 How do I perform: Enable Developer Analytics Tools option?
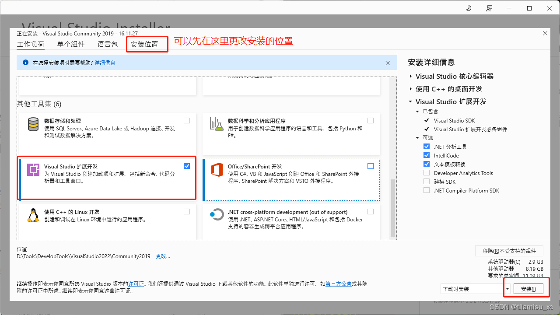pos(427,173)
